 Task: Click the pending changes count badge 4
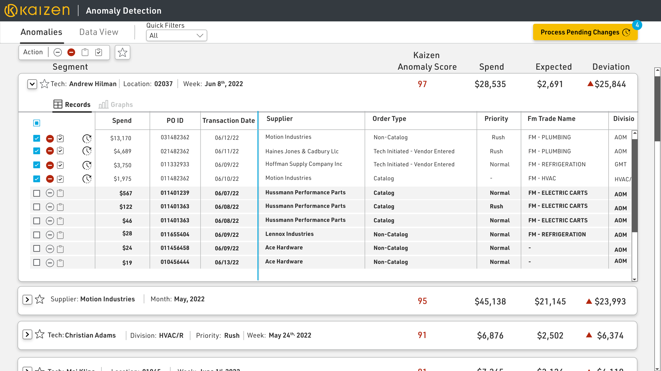pos(637,25)
